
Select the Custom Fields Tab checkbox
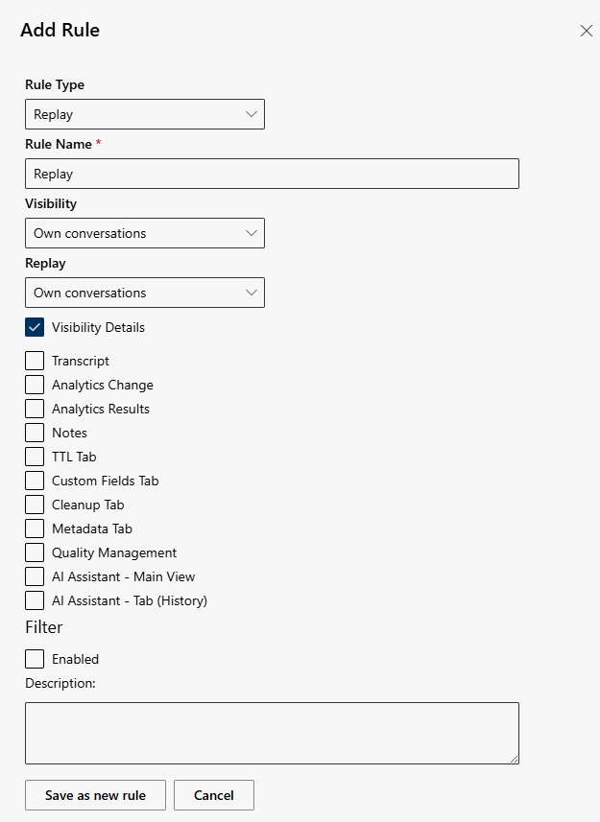coord(35,481)
